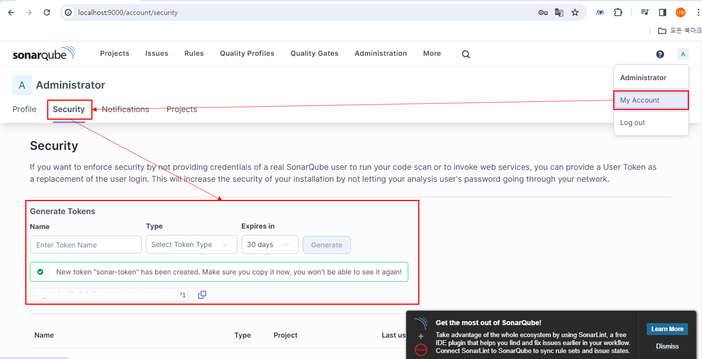Bookmark this page with star icon
The height and width of the screenshot is (359, 702).
coord(575,13)
